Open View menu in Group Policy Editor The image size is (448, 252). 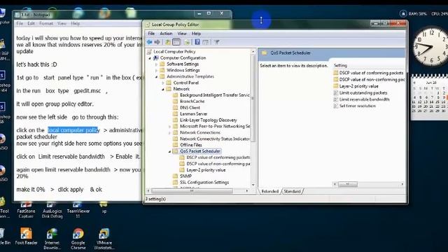click(182, 34)
